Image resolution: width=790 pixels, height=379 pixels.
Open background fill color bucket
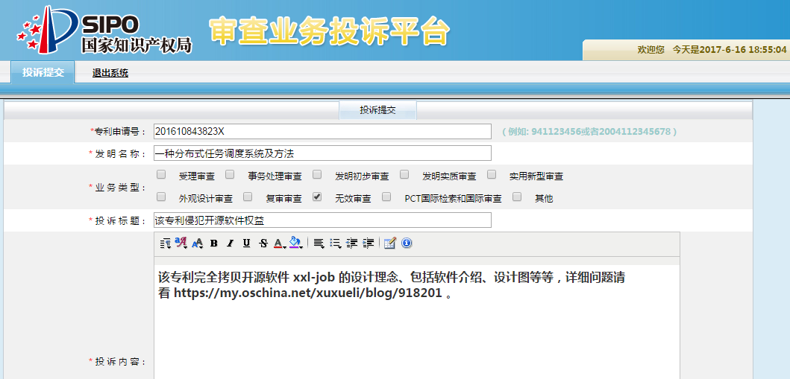coord(295,243)
